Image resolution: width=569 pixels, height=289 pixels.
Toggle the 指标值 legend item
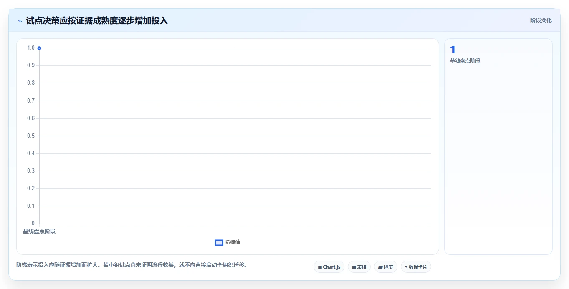228,242
